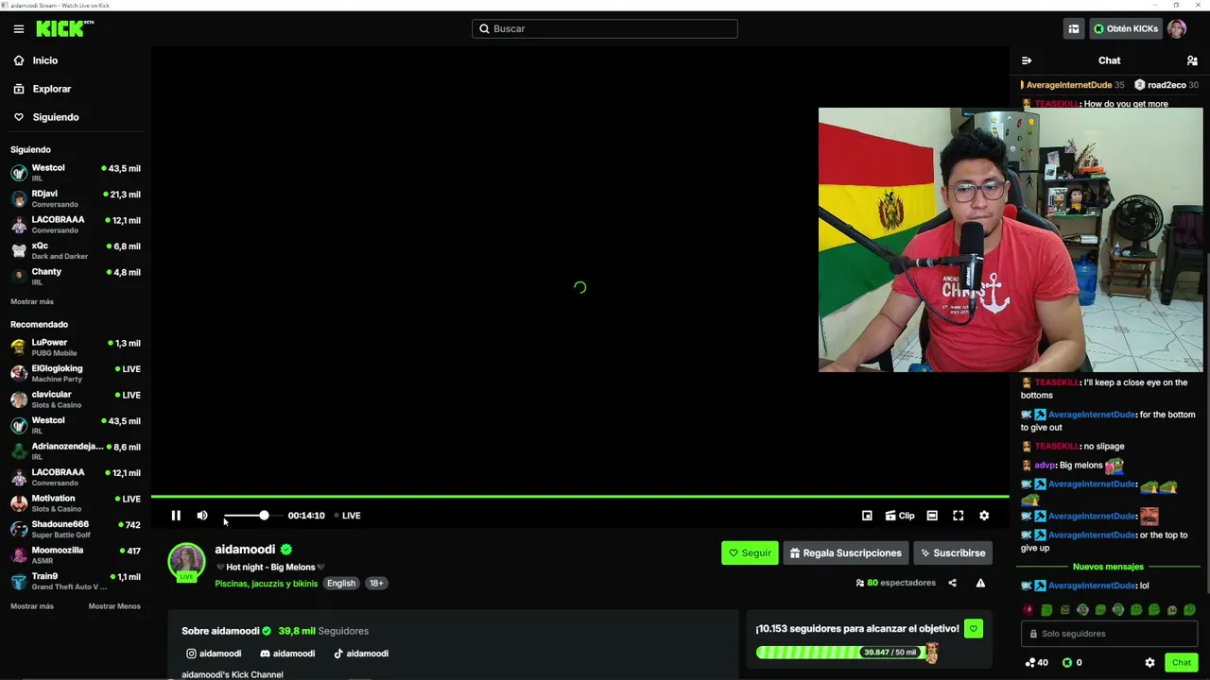
Task: Open Motivation recommended channel
Action: 76,503
